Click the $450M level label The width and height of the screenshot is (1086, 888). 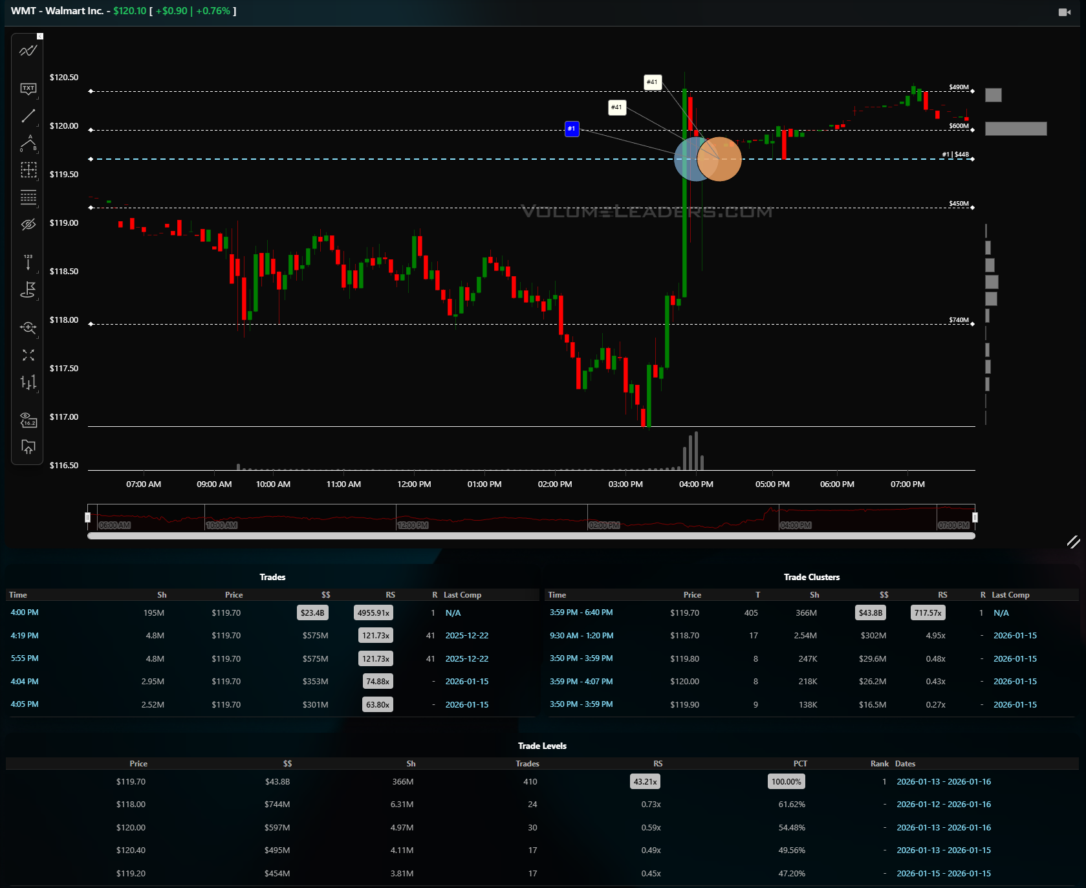coord(959,204)
